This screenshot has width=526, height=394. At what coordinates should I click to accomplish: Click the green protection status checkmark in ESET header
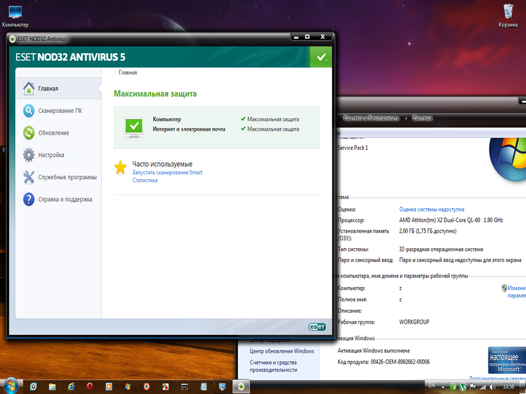pyautogui.click(x=321, y=57)
